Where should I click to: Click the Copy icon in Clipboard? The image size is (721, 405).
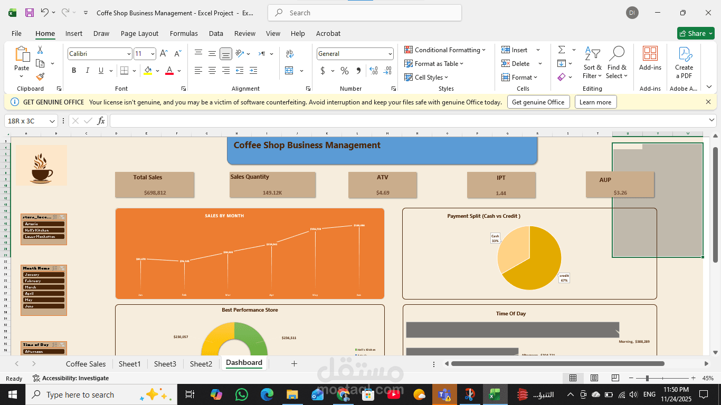[40, 63]
